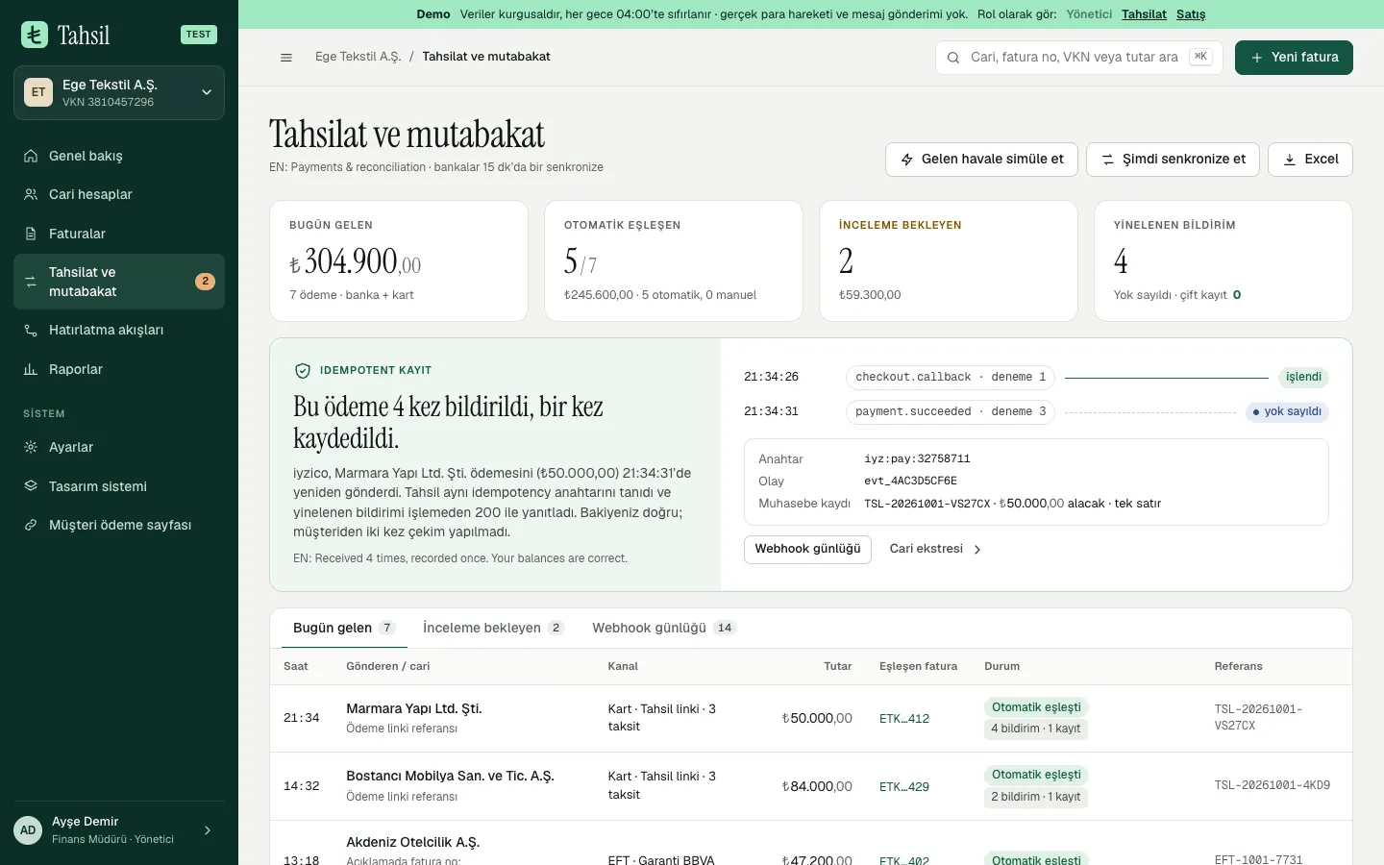Screen dimensions: 1384x865
Task: Toggle the sidebar hamburger menu
Action: pyautogui.click(x=286, y=58)
